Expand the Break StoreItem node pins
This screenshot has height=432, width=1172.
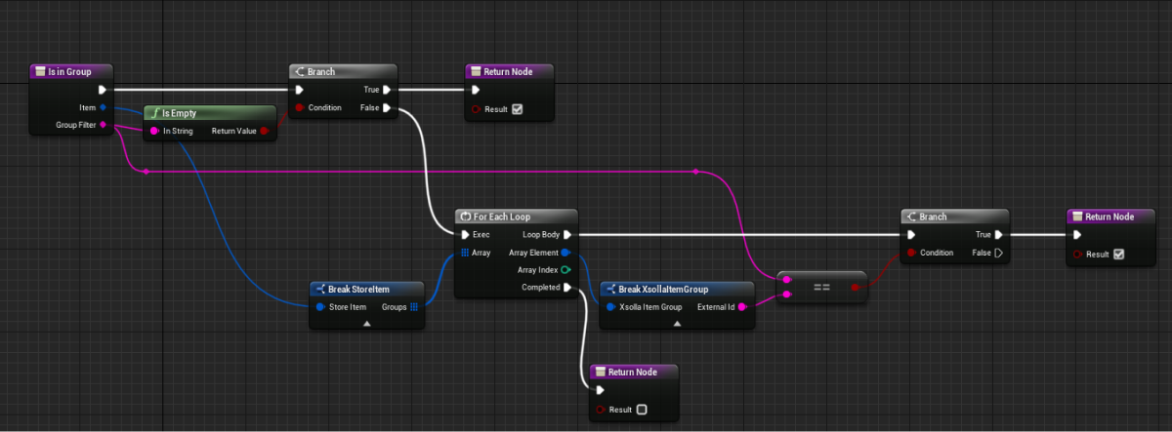[367, 322]
